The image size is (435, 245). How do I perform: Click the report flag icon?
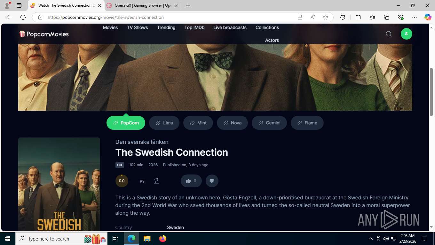pos(156,181)
